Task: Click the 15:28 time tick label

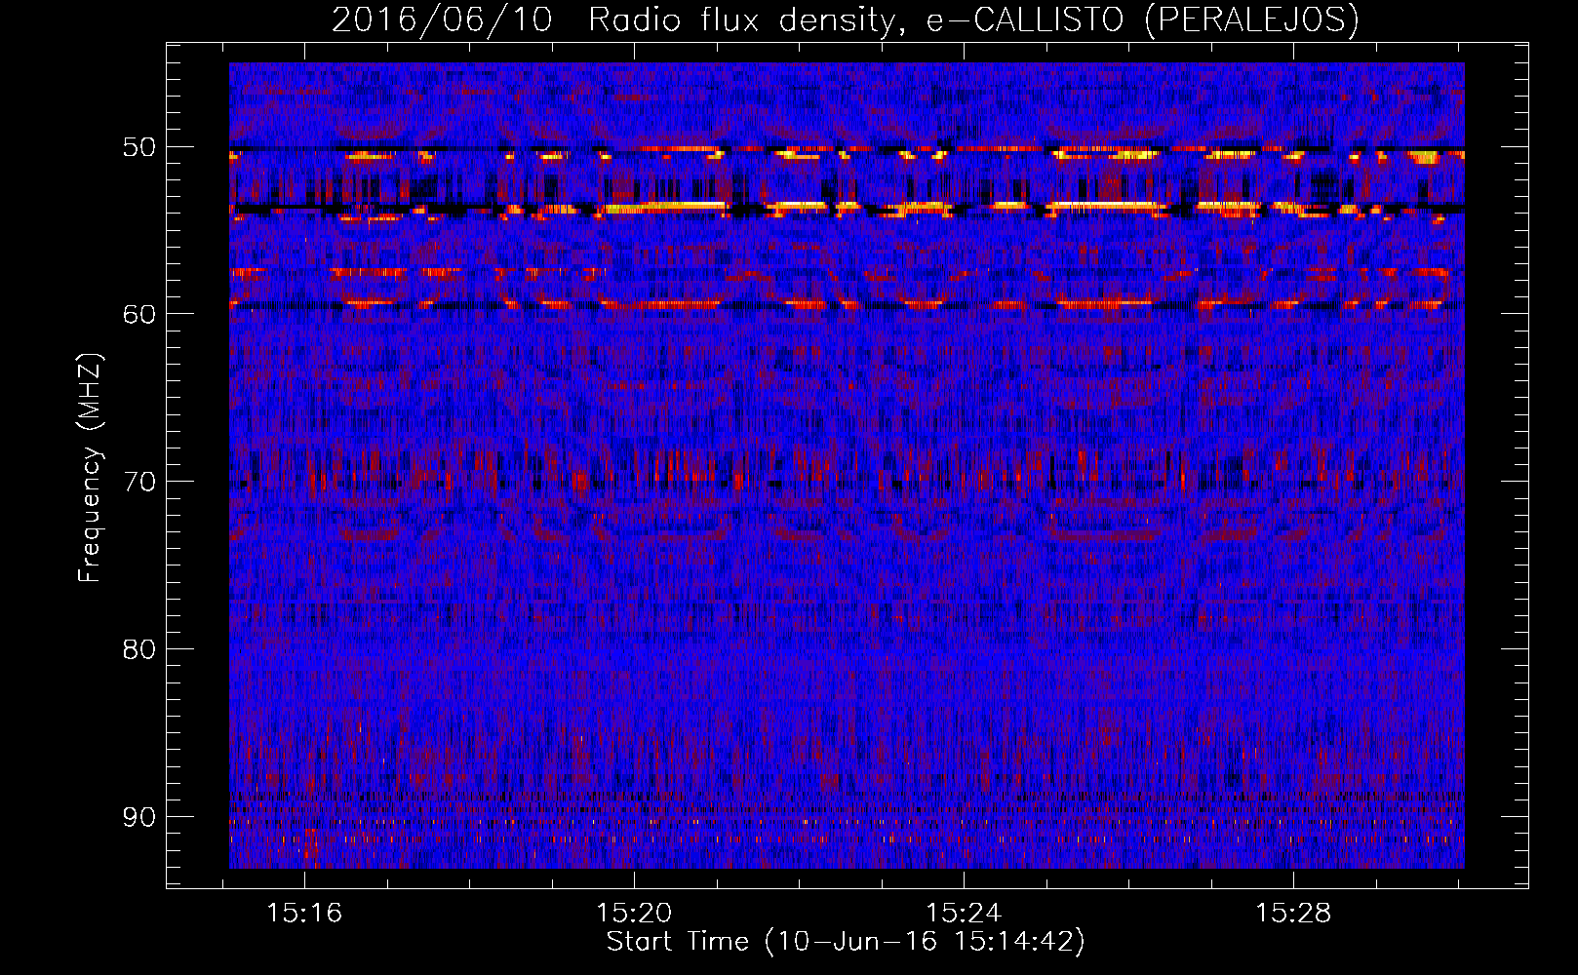Action: tap(1293, 914)
